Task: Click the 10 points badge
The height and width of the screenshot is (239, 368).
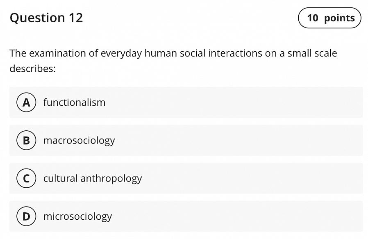Action: (329, 18)
